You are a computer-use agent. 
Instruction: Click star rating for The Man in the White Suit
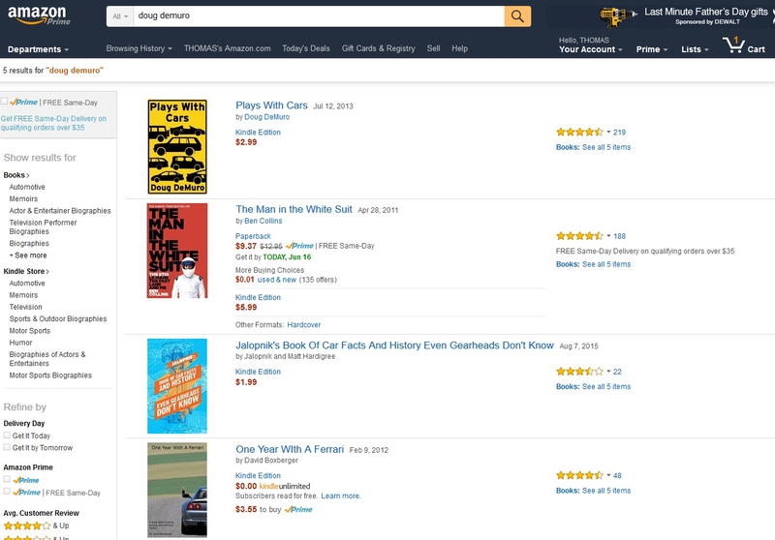[579, 236]
